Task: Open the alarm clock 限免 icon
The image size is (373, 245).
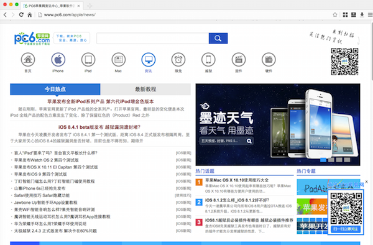Action: coord(178,60)
